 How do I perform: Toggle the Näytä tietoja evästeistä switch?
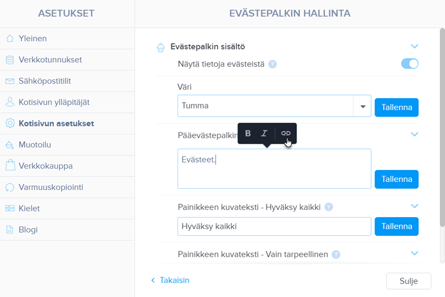pyautogui.click(x=410, y=64)
